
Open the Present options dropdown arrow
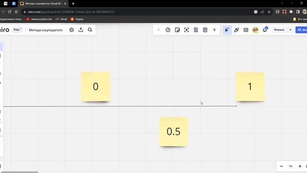click(x=290, y=30)
